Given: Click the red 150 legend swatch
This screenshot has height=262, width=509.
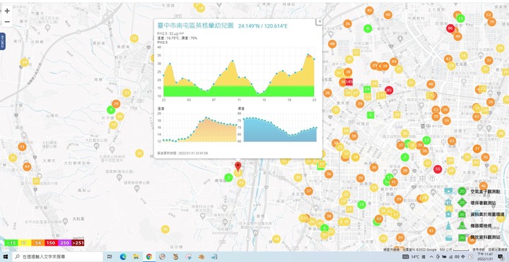Looking at the screenshot, I should click(51, 243).
